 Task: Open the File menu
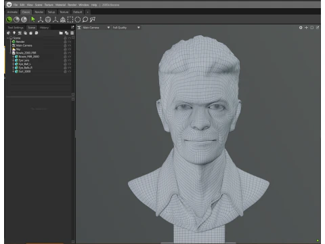click(16, 5)
